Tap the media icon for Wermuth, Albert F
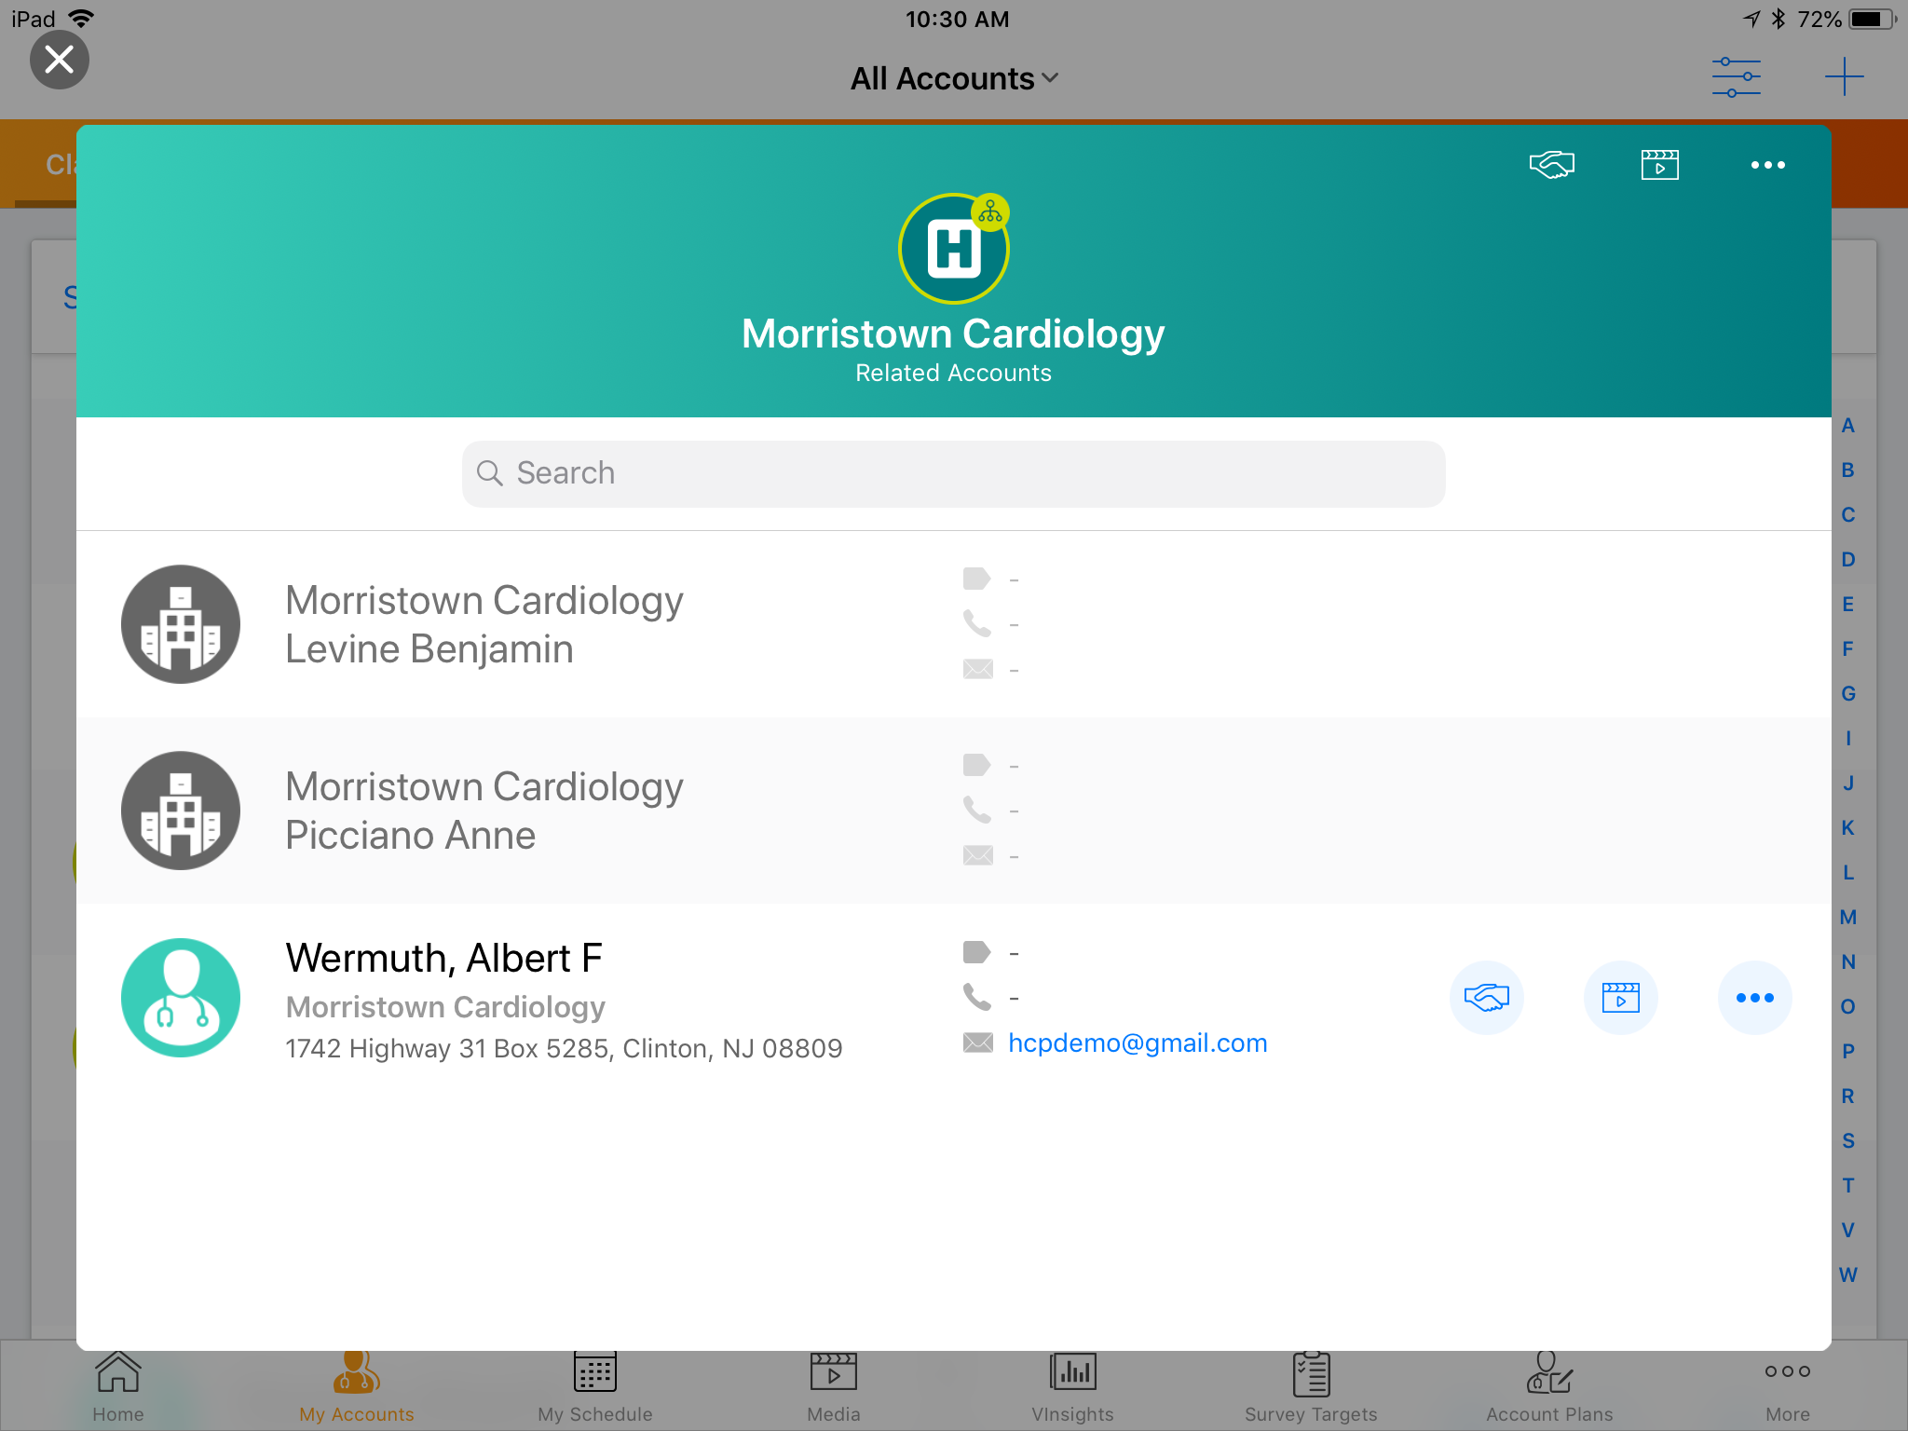This screenshot has height=1431, width=1908. point(1620,998)
